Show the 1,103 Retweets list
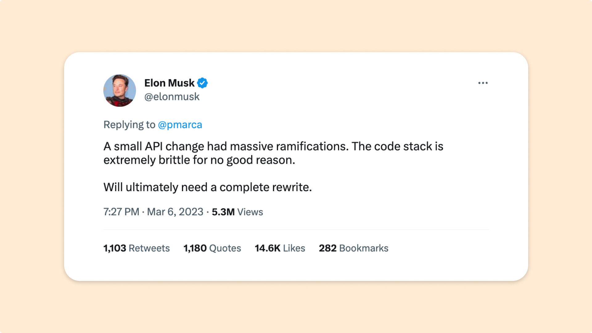Image resolution: width=592 pixels, height=333 pixels. coord(136,248)
